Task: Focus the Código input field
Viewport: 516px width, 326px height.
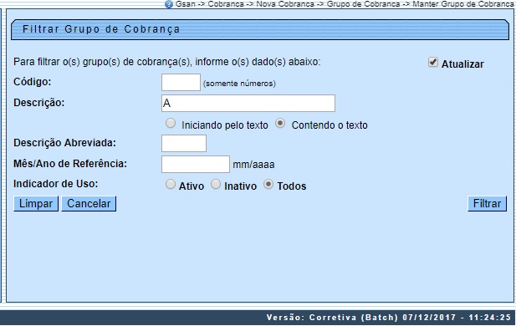Action: [x=181, y=82]
